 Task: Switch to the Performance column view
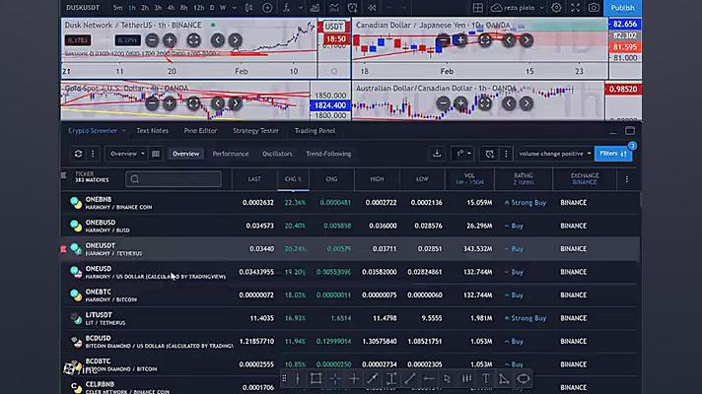tap(231, 154)
